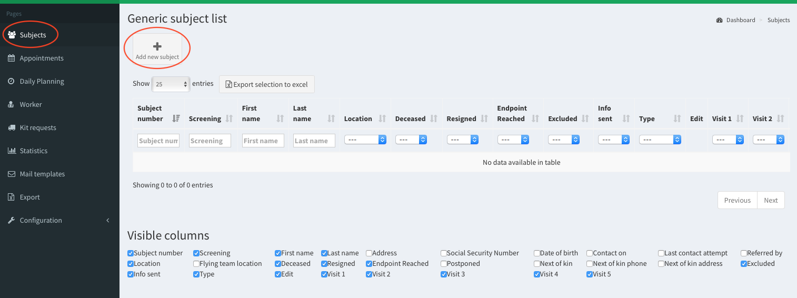This screenshot has width=797, height=298.
Task: Click the Kit requests truck icon
Action: [x=11, y=128]
